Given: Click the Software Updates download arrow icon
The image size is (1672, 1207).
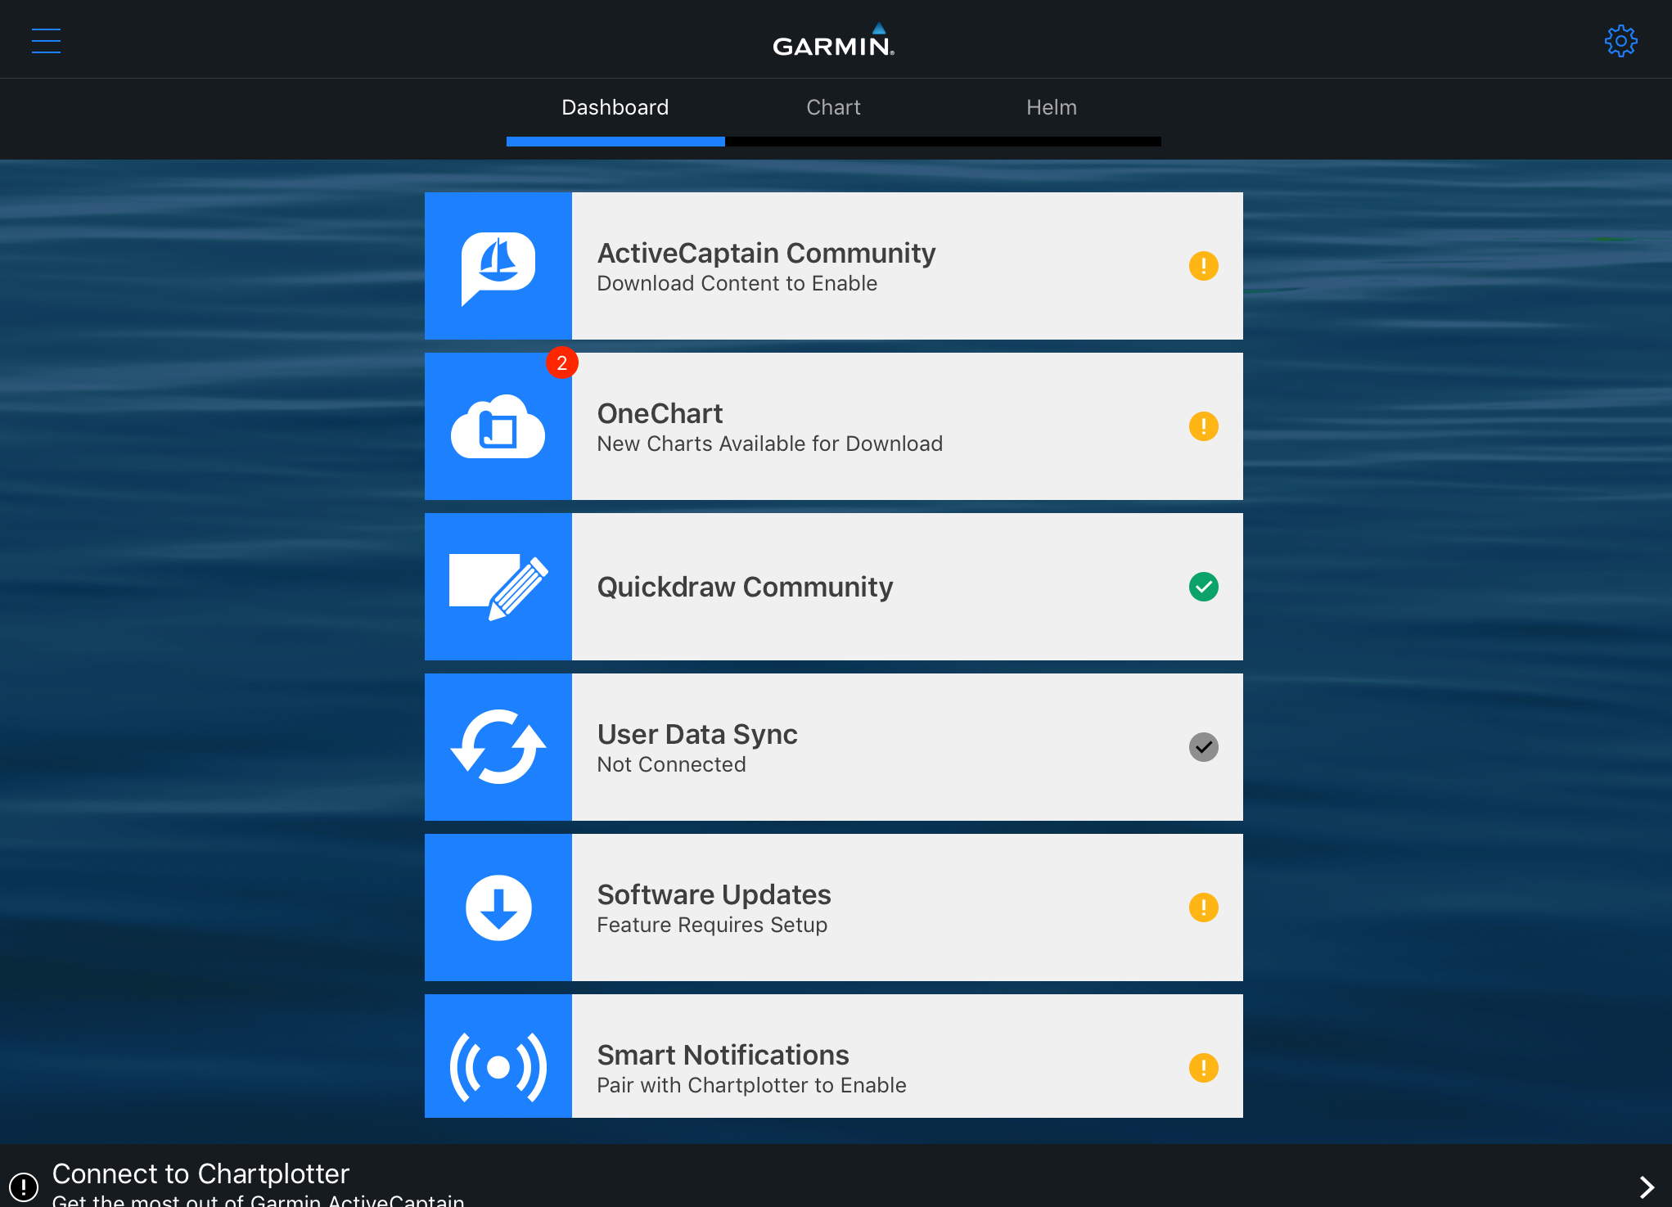Looking at the screenshot, I should [x=498, y=908].
